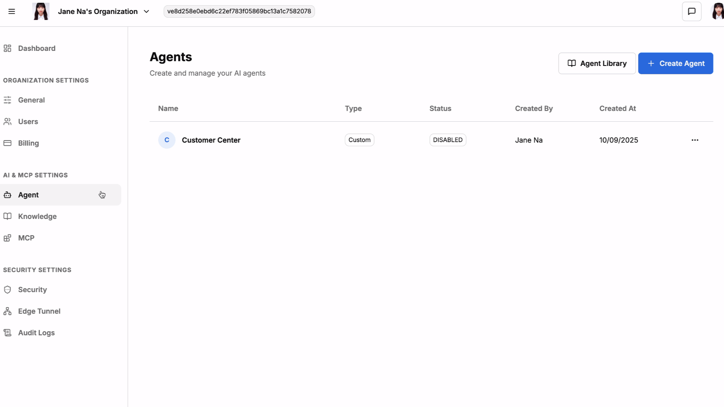Click the Customer Center avatar letter C
The image size is (724, 407).
167,140
